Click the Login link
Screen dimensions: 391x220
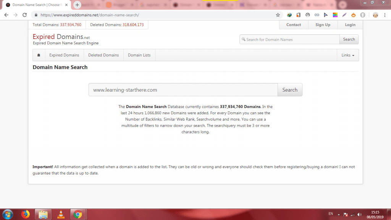pos(350,25)
